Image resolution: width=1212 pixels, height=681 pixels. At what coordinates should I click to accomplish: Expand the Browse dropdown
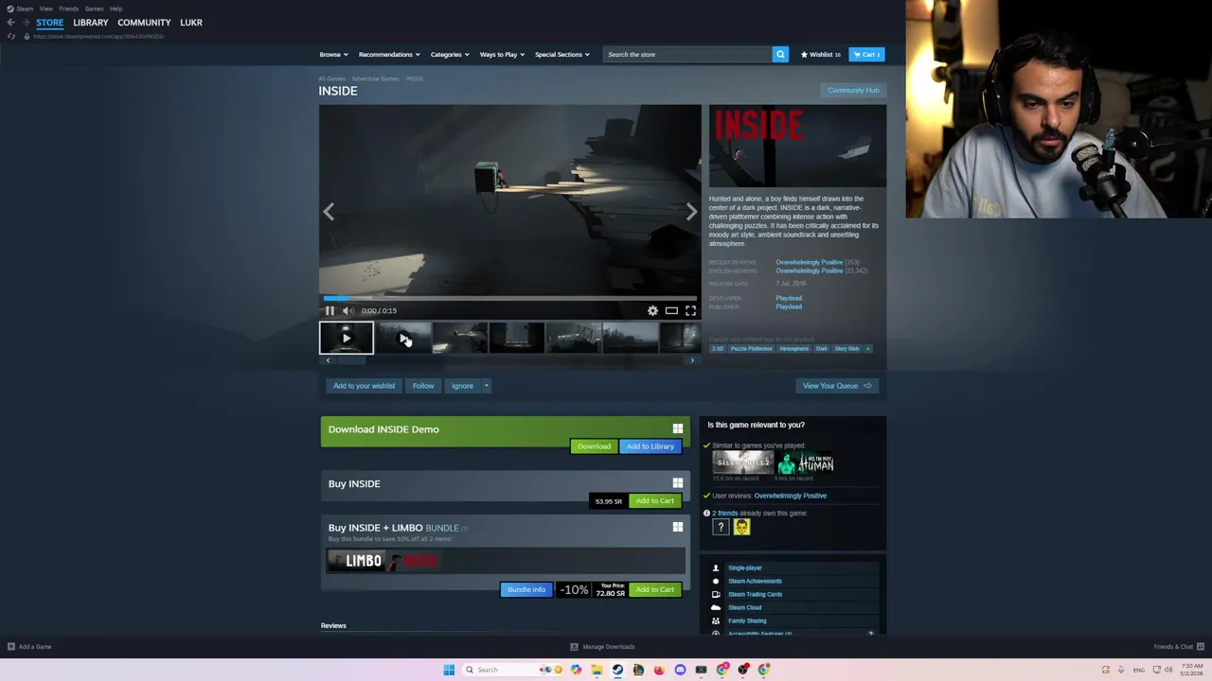coord(333,54)
